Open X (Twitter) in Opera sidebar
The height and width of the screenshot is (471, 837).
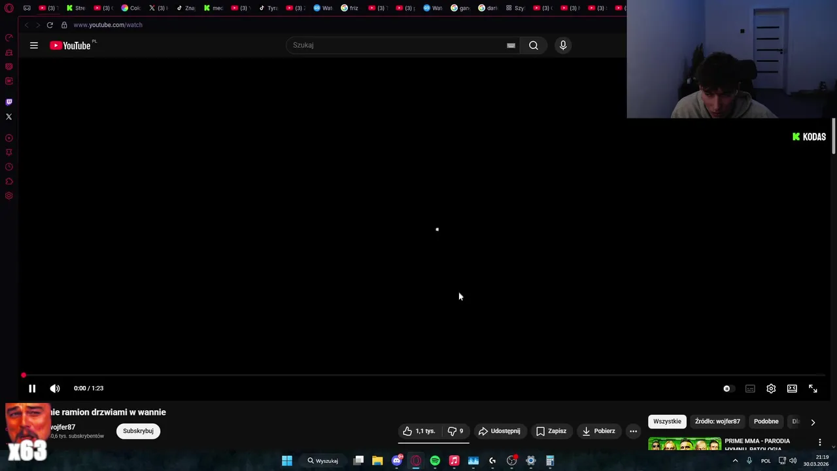9,116
